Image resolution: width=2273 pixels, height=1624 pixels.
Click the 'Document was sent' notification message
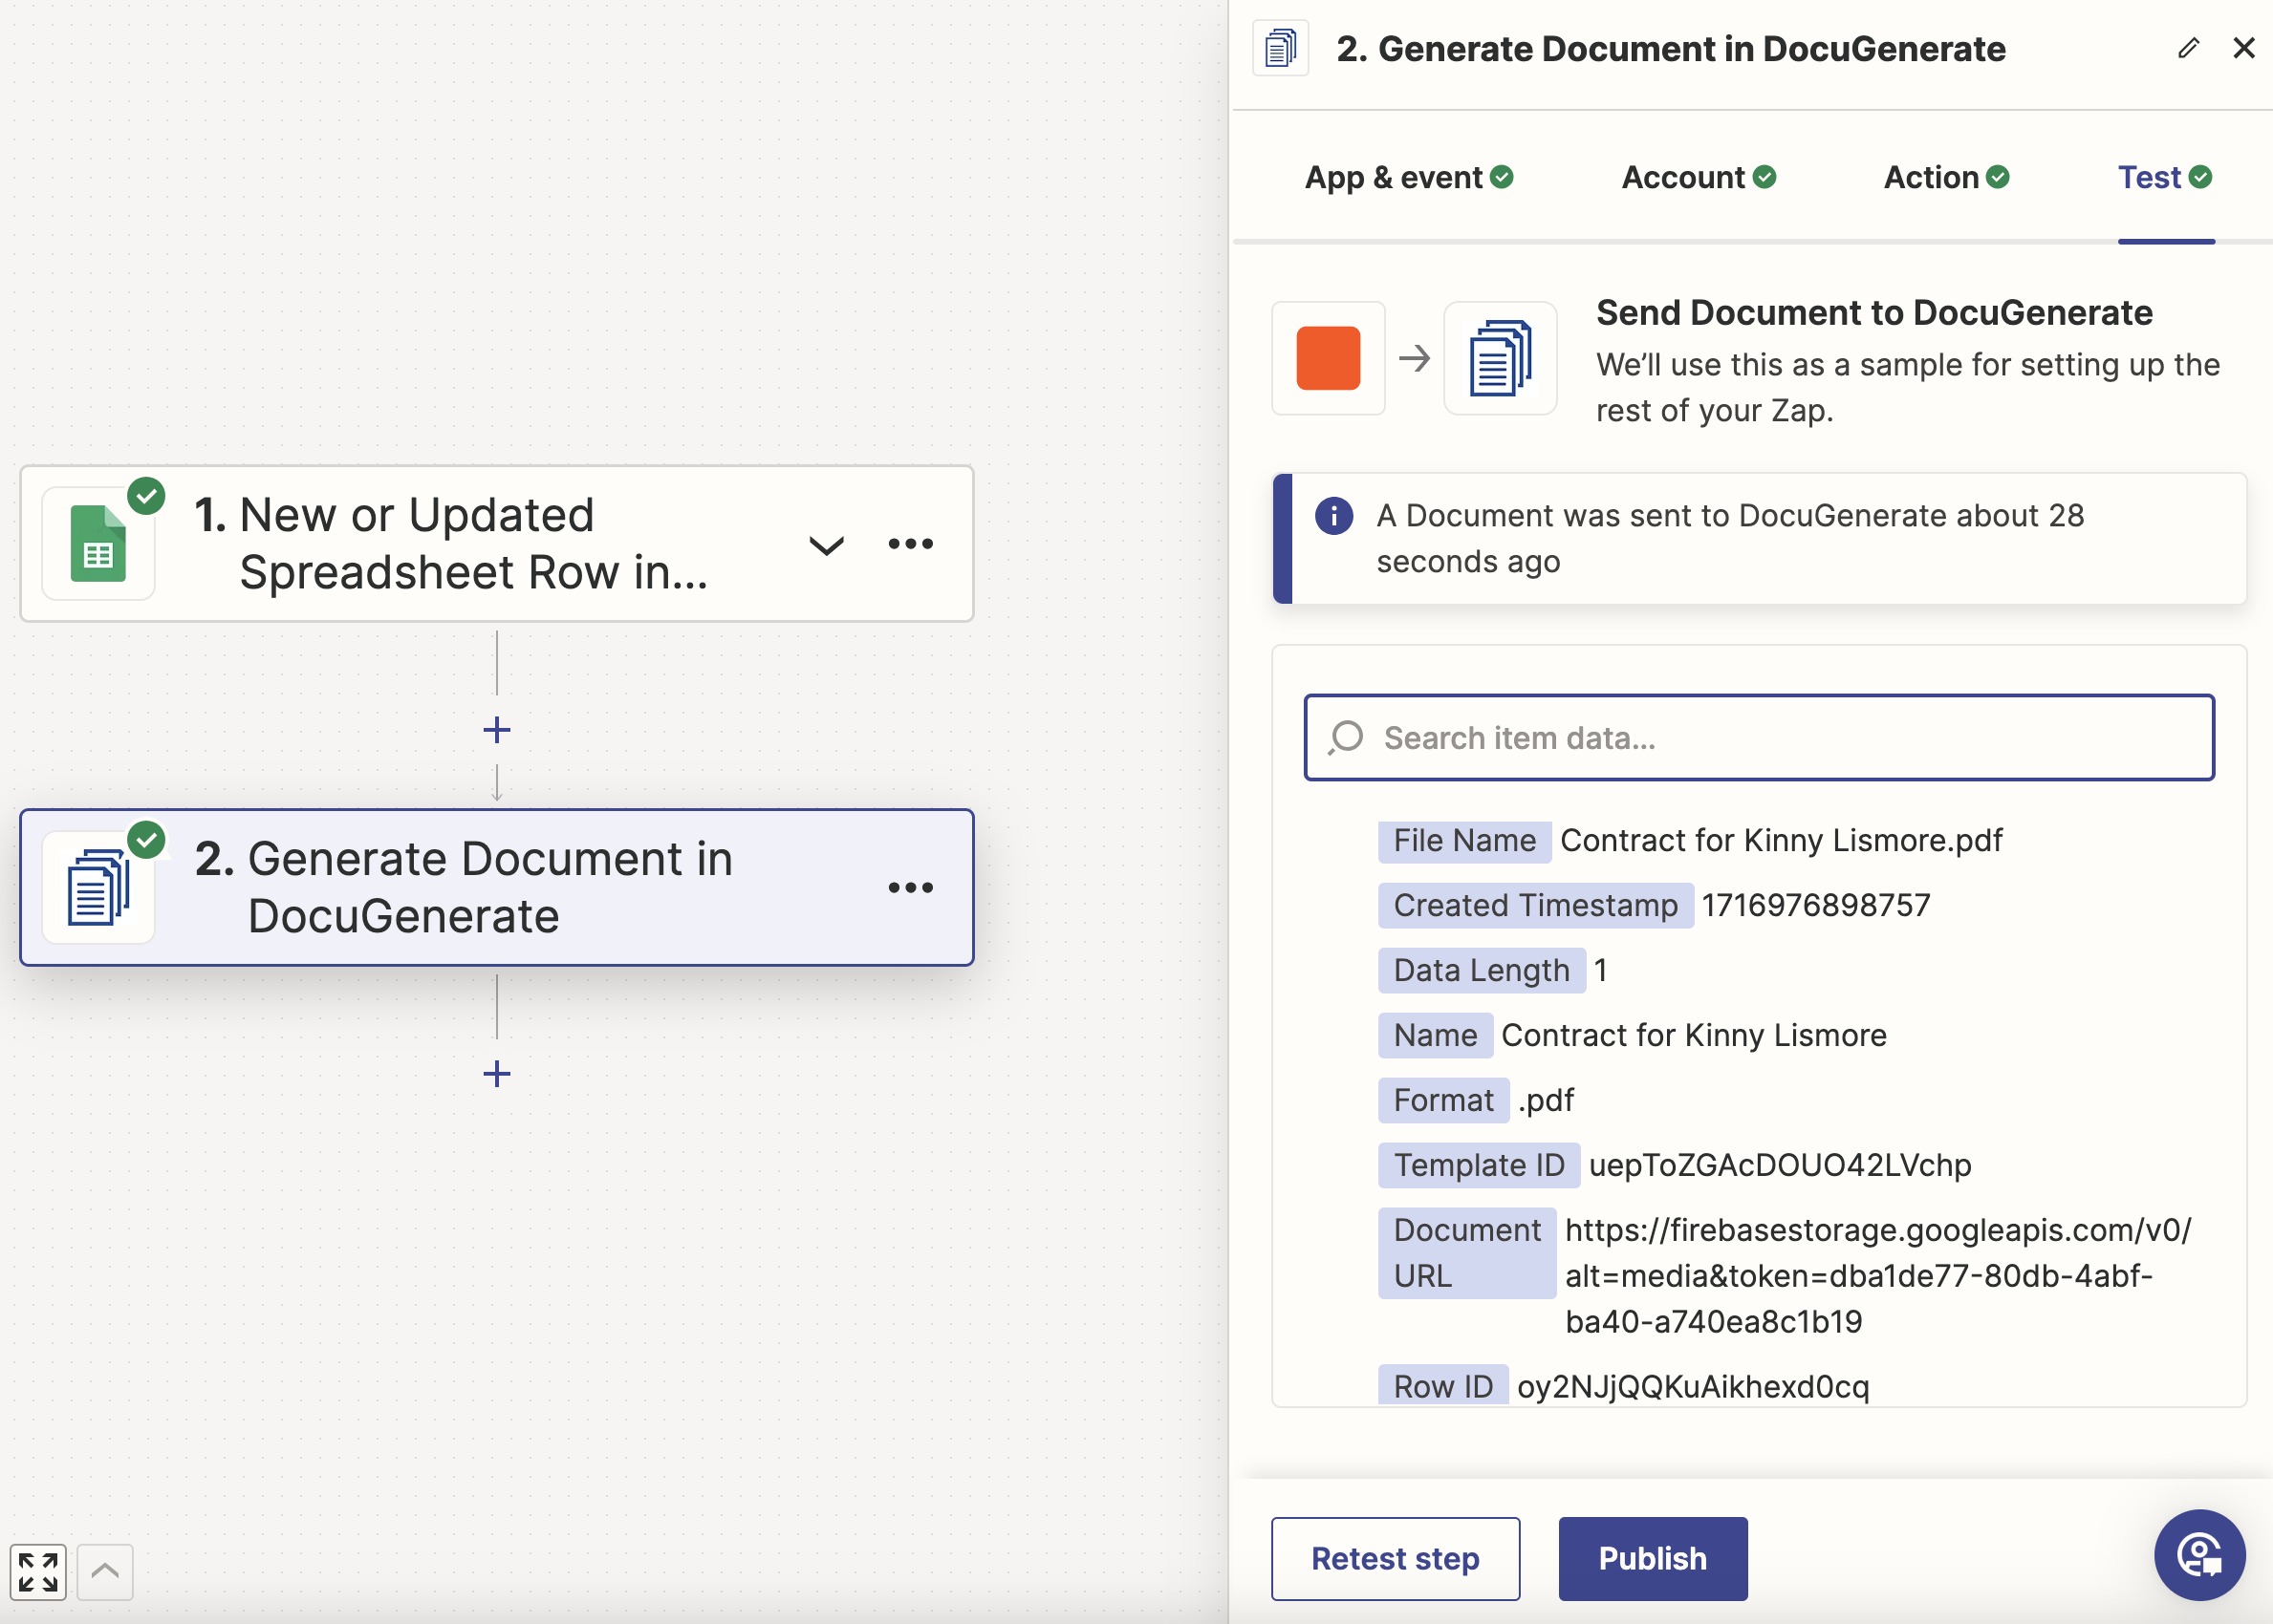pyautogui.click(x=1730, y=539)
